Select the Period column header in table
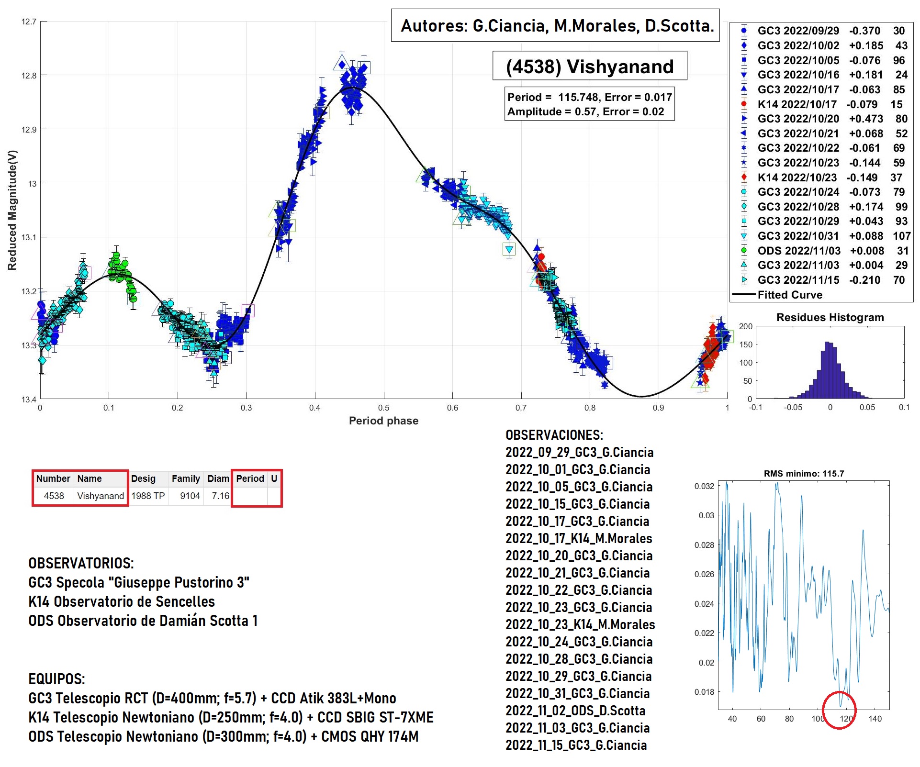Viewport: 920px width, 767px height. point(250,478)
